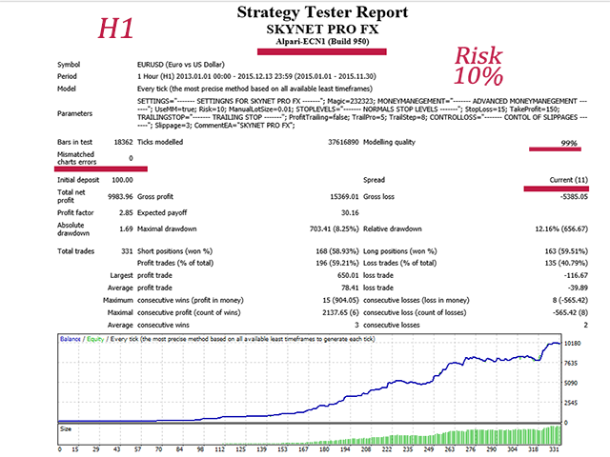Click the Gross profit value 15369.01
The width and height of the screenshot is (610, 457).
[344, 197]
